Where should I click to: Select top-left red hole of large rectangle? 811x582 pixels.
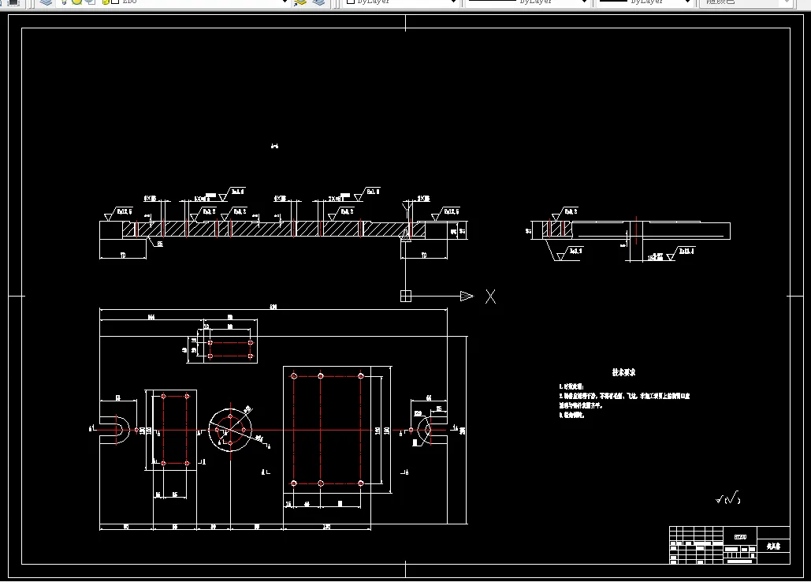point(294,376)
